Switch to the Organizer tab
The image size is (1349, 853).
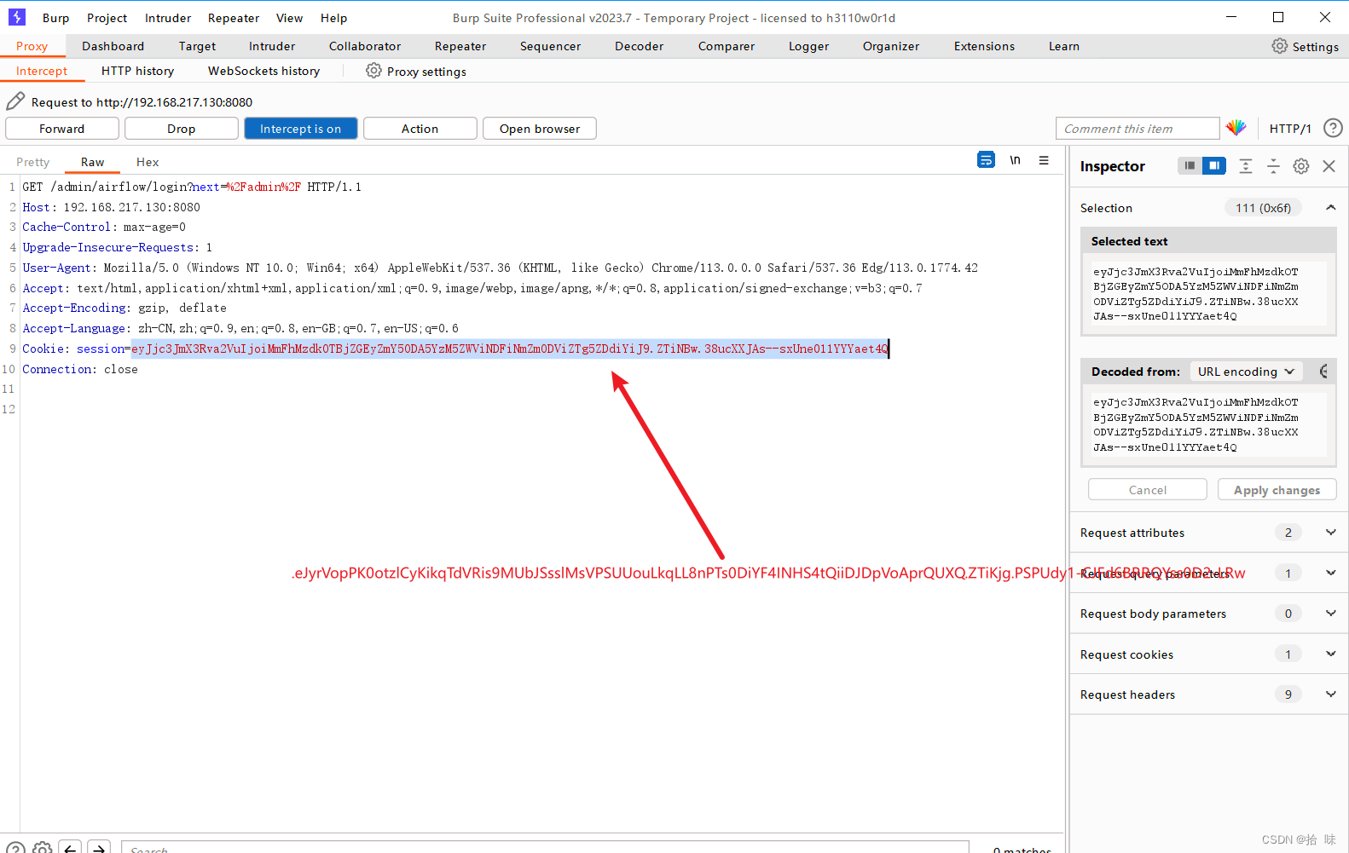890,46
